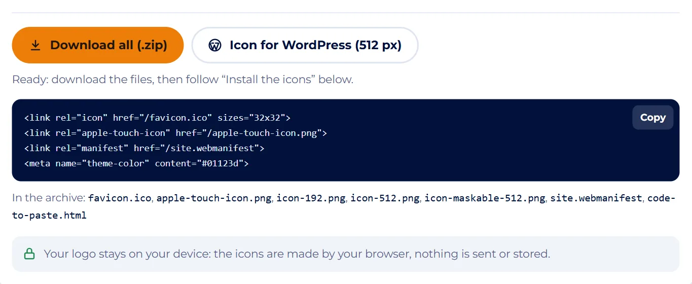Image resolution: width=692 pixels, height=284 pixels.
Task: Click icon-512.png in the archive list
Action: pos(385,198)
